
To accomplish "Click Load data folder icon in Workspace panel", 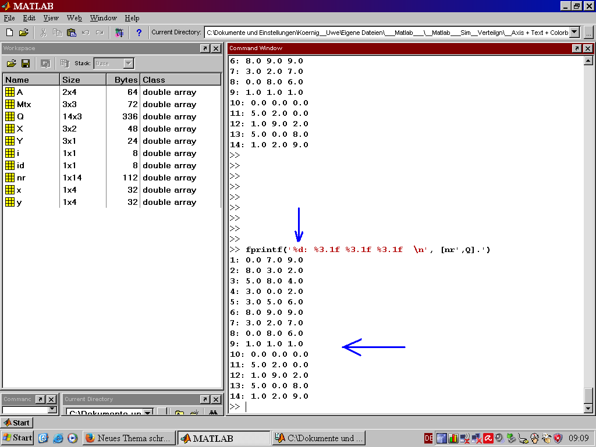I will click(11, 63).
